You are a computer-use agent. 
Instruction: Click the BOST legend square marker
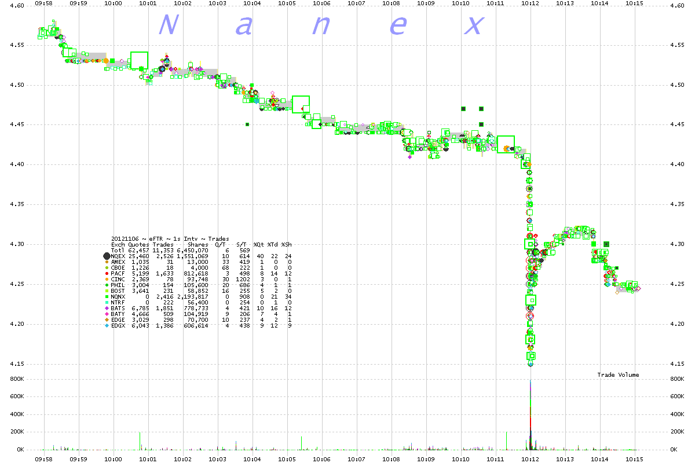(107, 291)
